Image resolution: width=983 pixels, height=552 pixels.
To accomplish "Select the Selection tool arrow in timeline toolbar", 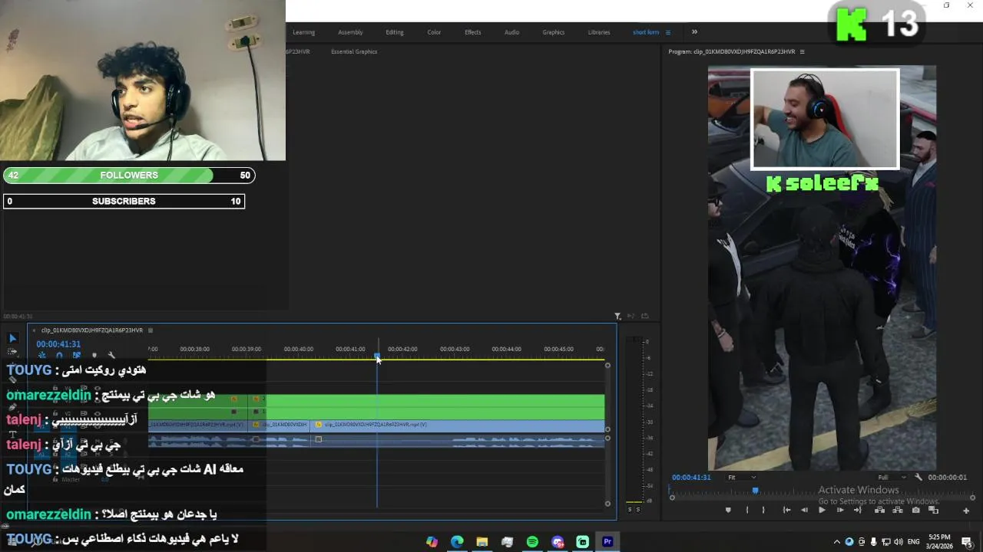I will (12, 338).
